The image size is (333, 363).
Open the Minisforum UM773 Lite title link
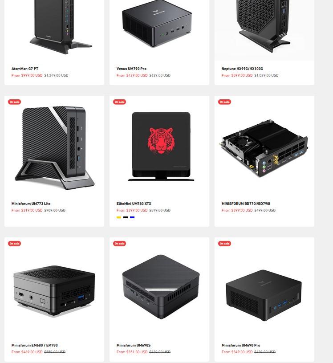click(x=31, y=204)
